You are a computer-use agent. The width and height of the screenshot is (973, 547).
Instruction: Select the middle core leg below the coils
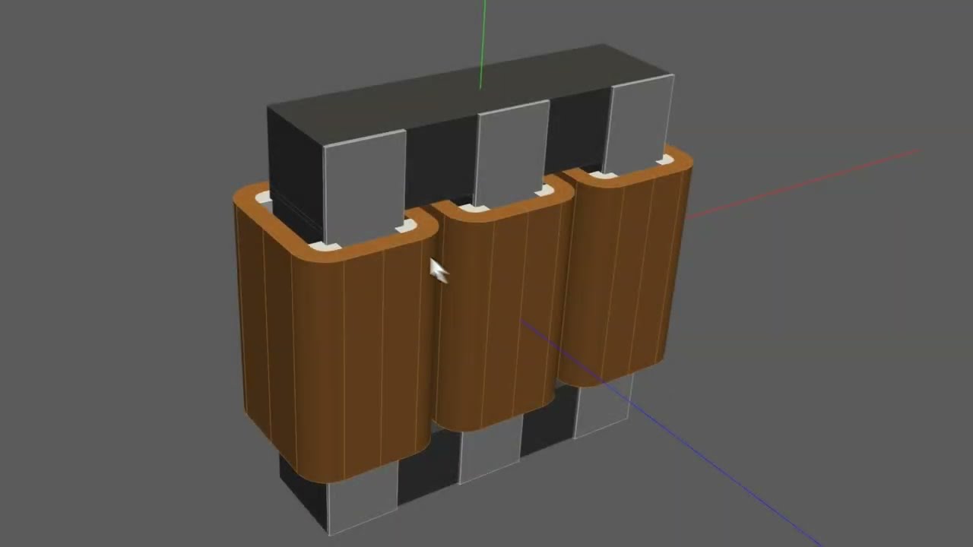[x=490, y=450]
